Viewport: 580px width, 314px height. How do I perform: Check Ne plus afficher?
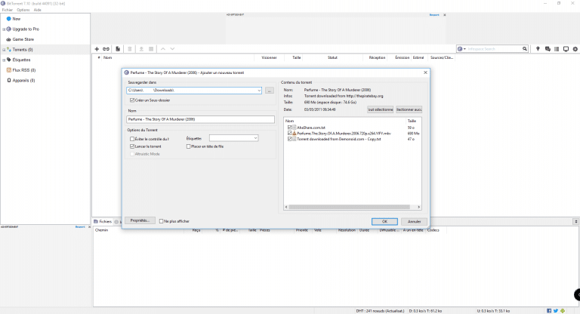click(x=161, y=221)
